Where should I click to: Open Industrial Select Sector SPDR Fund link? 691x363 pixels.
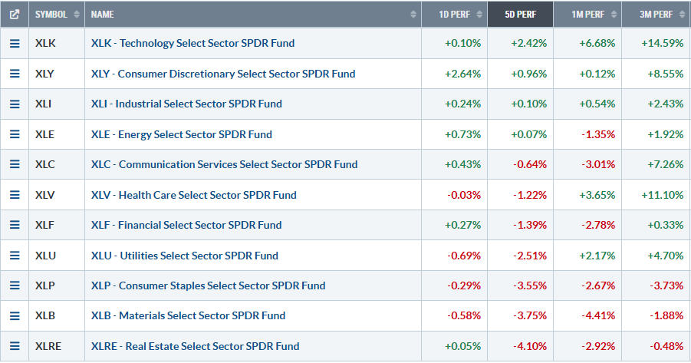click(x=186, y=104)
